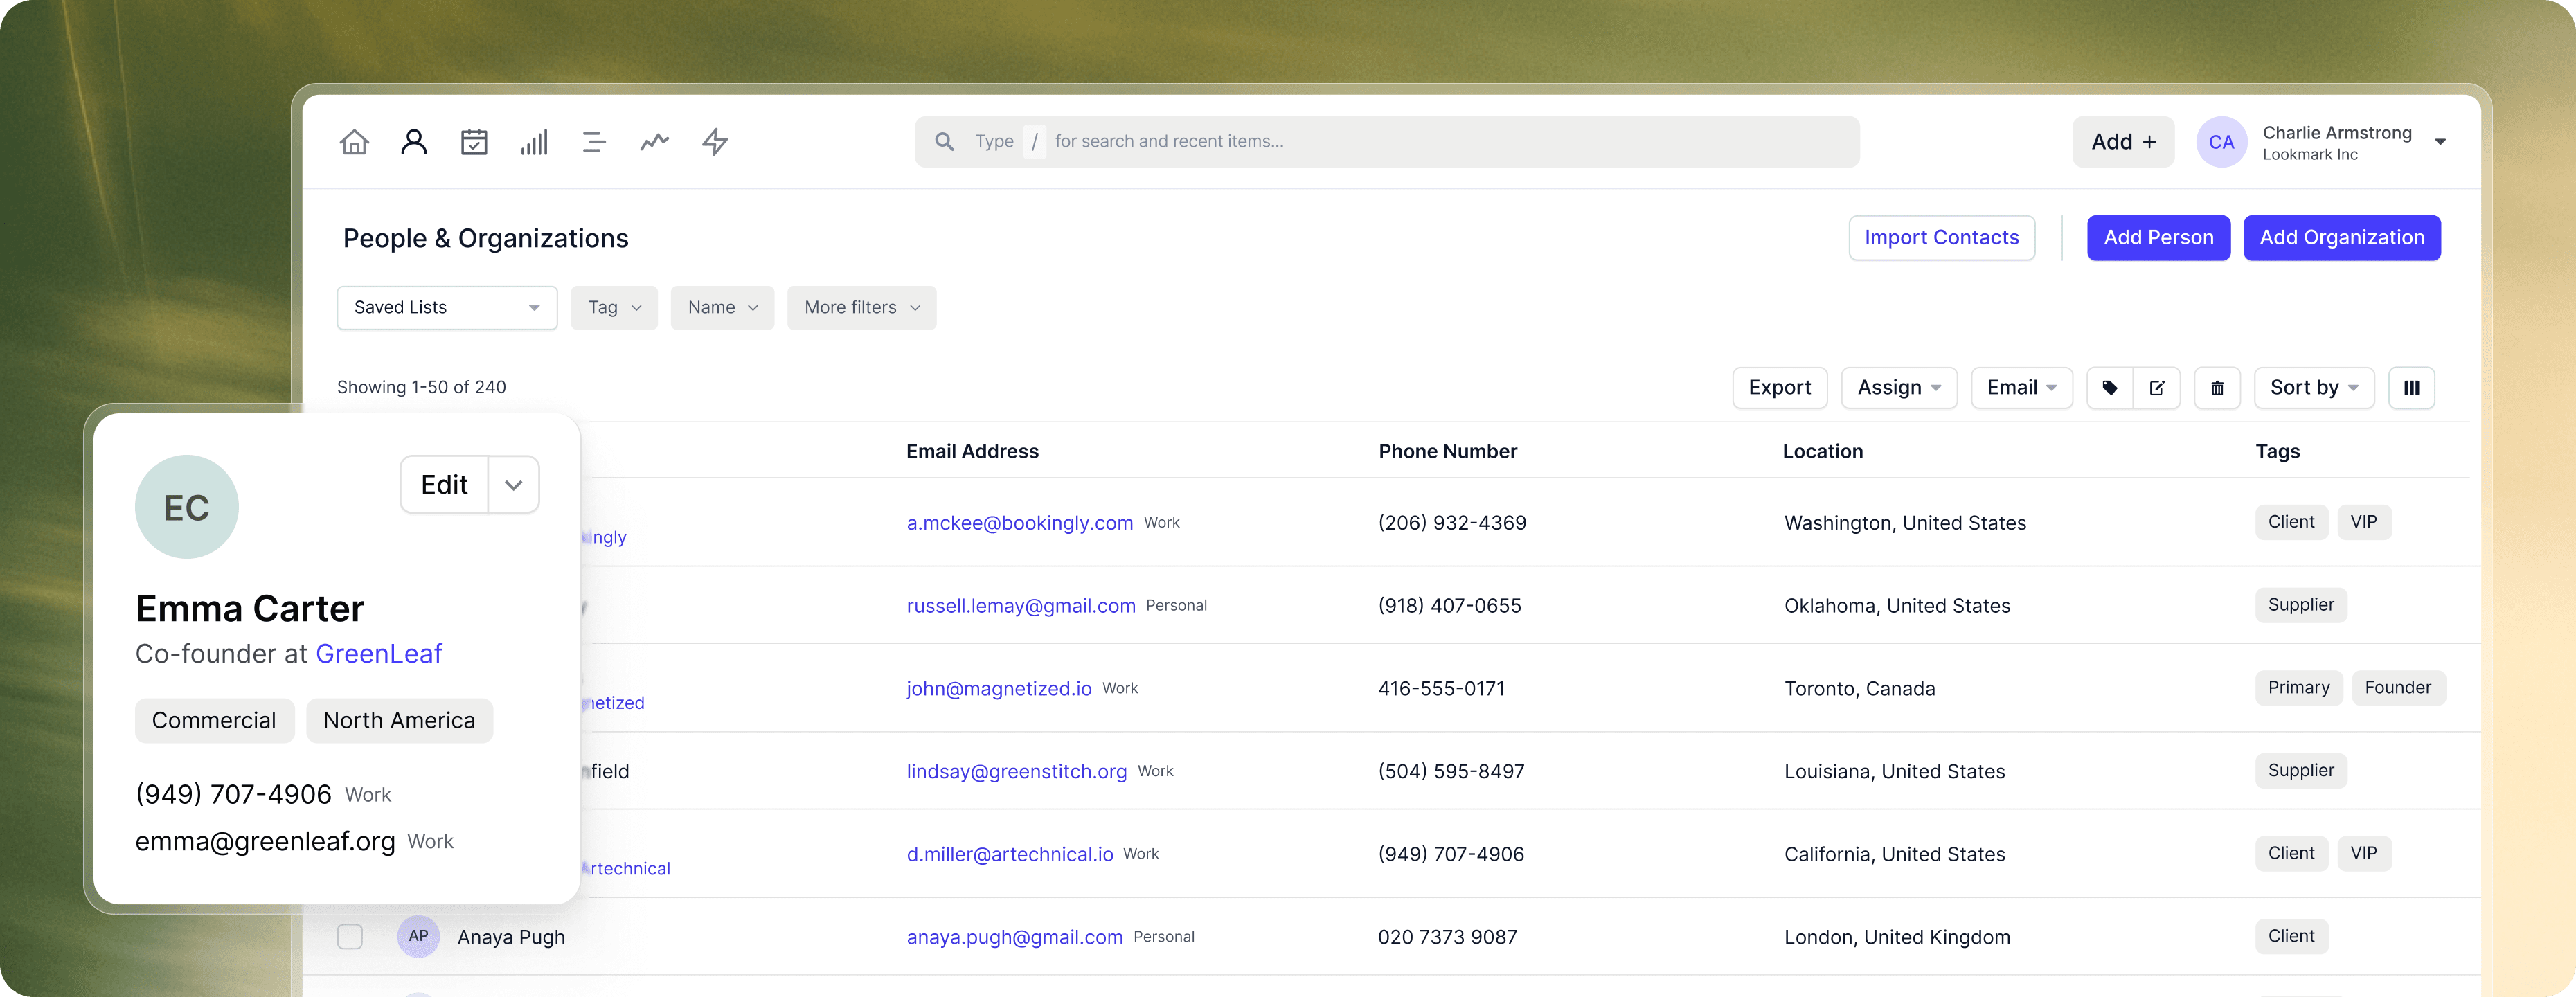The image size is (2576, 997).
Task: Open the Sort by menu
Action: click(x=2313, y=388)
